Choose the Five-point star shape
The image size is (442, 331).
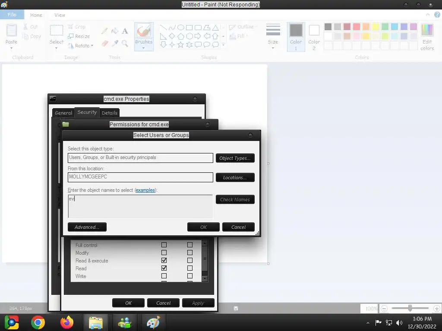click(x=181, y=44)
